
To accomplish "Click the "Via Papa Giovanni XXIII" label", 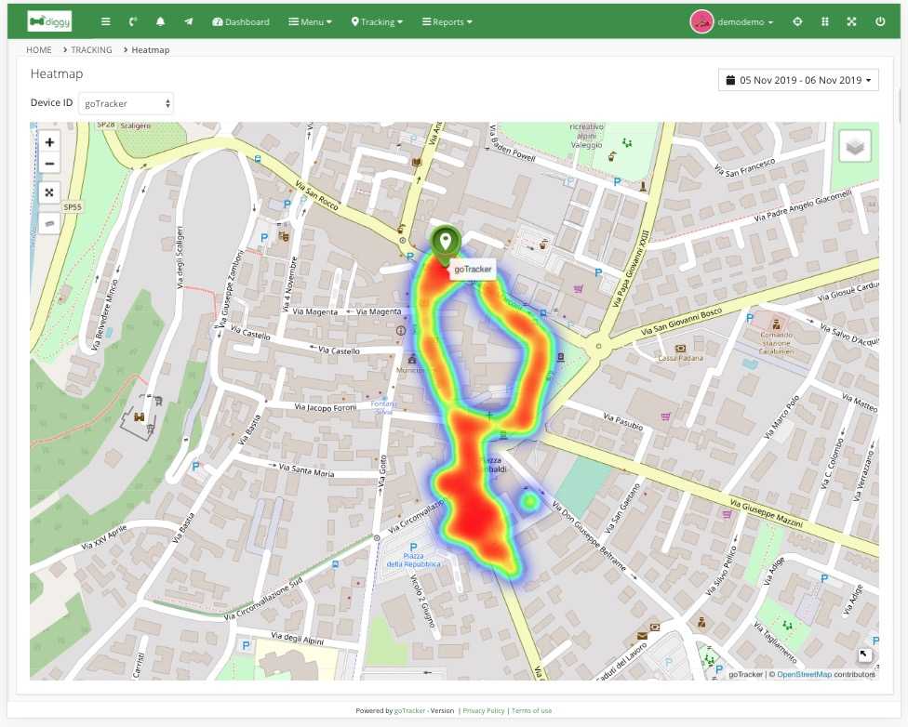I will [x=631, y=269].
